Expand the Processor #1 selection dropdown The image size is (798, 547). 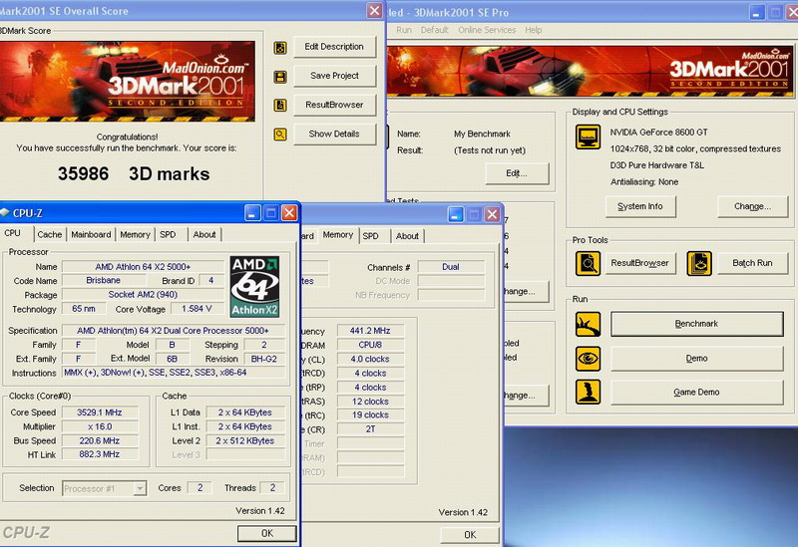click(x=139, y=488)
